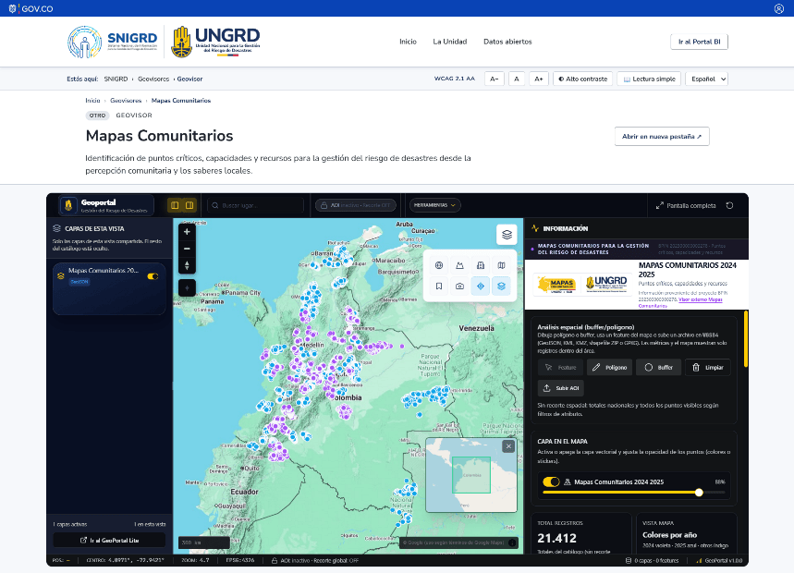Click the compass north-reset arrows control
Screen dimensions: 794x573
[x=187, y=265]
